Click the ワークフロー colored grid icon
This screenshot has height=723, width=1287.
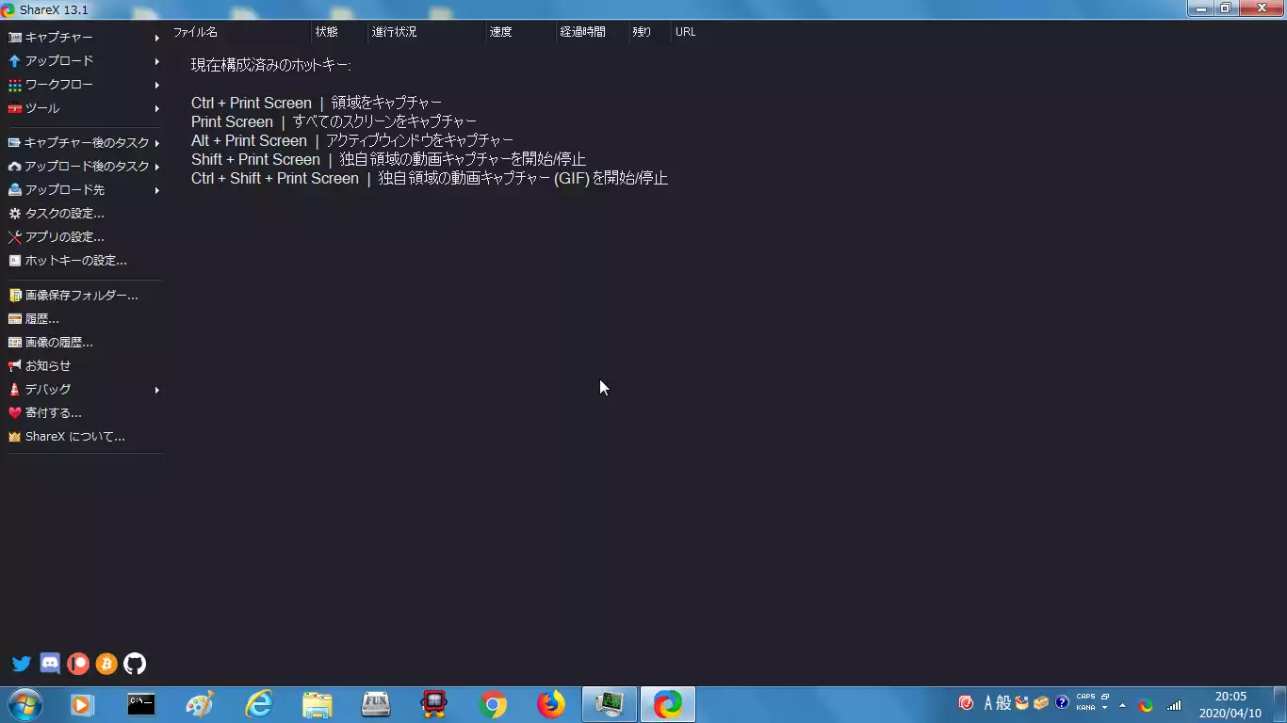click(15, 85)
